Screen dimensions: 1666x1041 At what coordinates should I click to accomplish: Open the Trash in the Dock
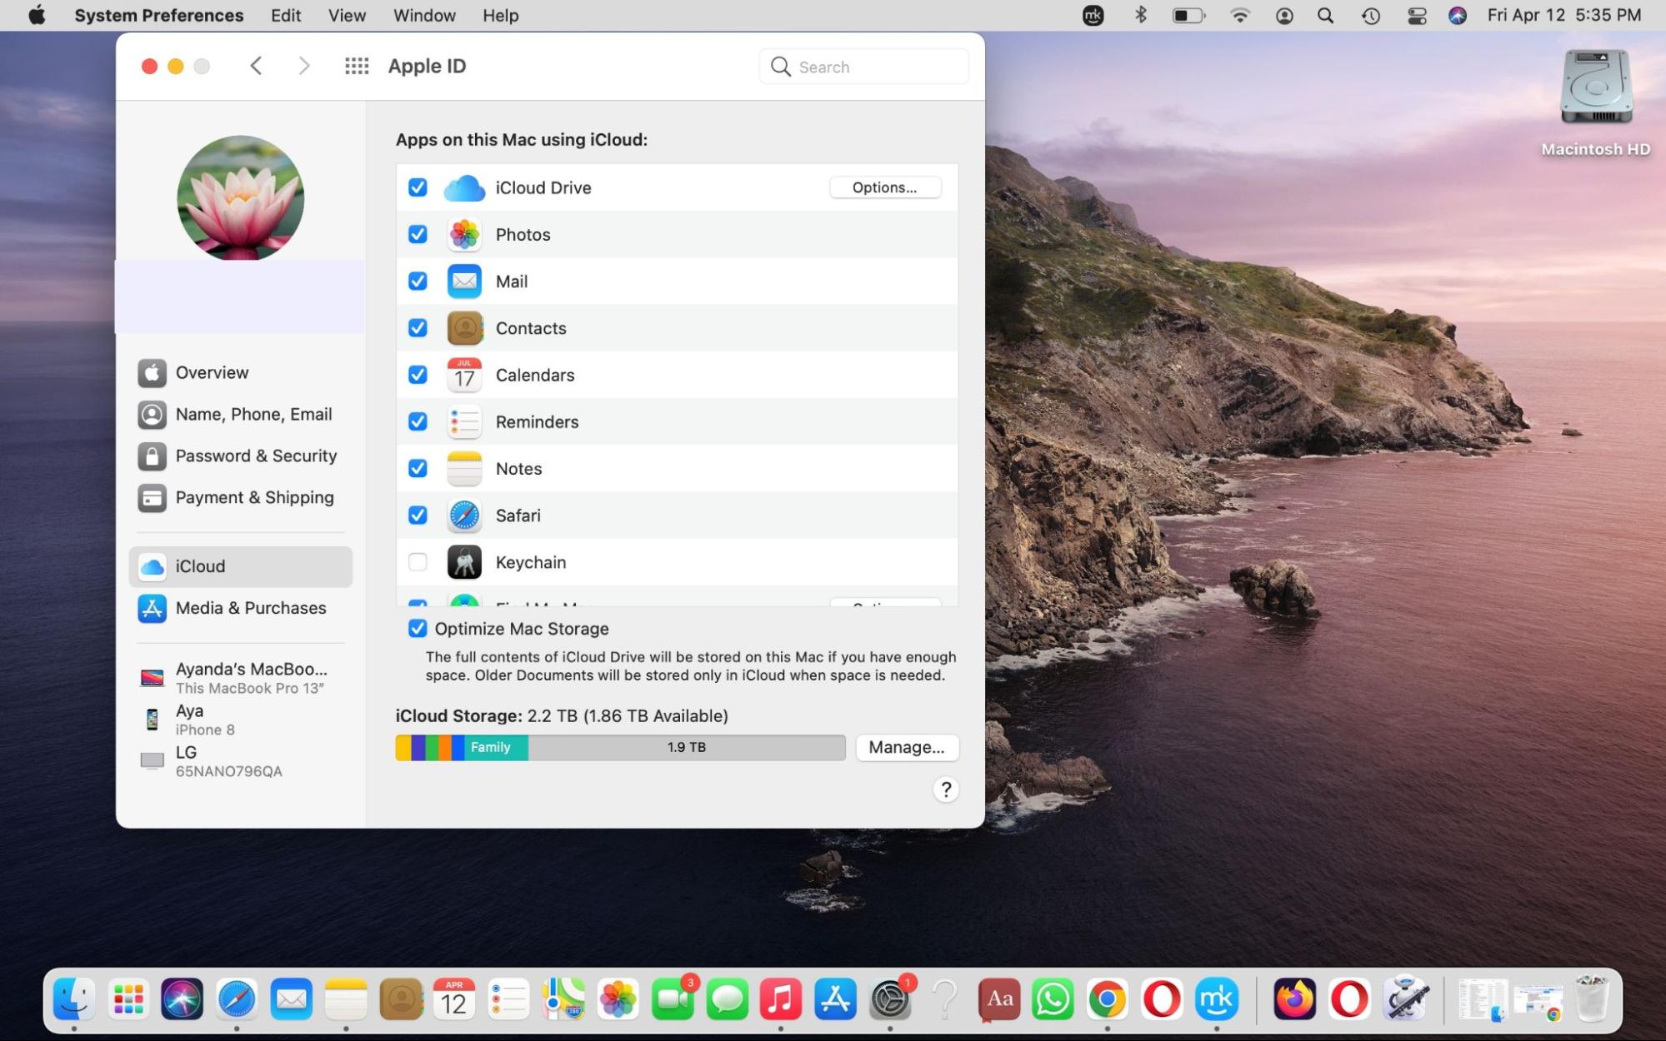(x=1592, y=999)
